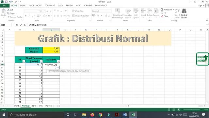This screenshot has height=118, width=209.
Task: Select column D header
Action: coord(51,29)
